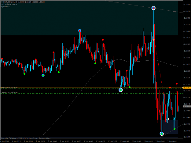Click the '6 Jun 22:00' time axis label
Screen dimensions: 191x143
[29, 141]
